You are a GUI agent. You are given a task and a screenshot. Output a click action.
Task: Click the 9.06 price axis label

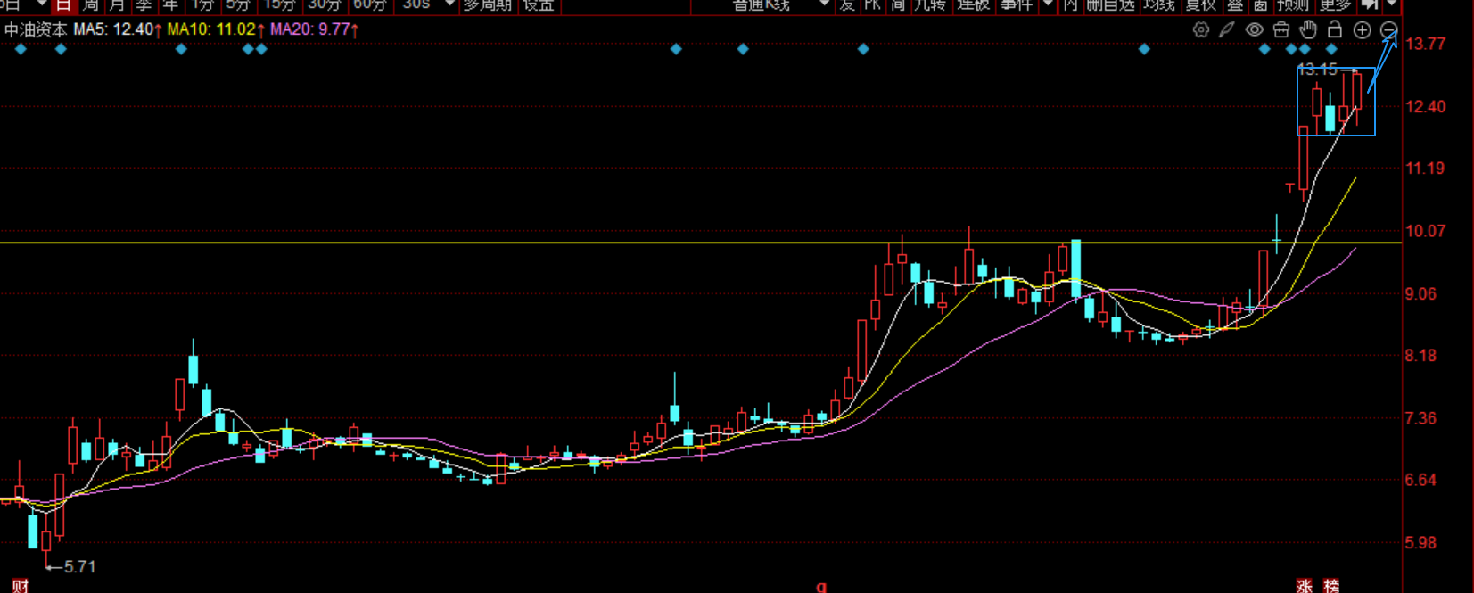[x=1421, y=293]
